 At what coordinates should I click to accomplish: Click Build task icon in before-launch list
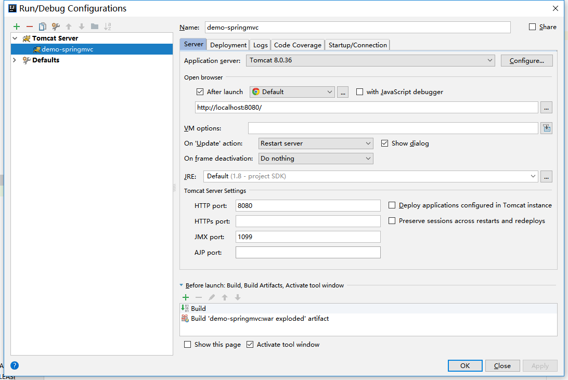[x=185, y=308]
